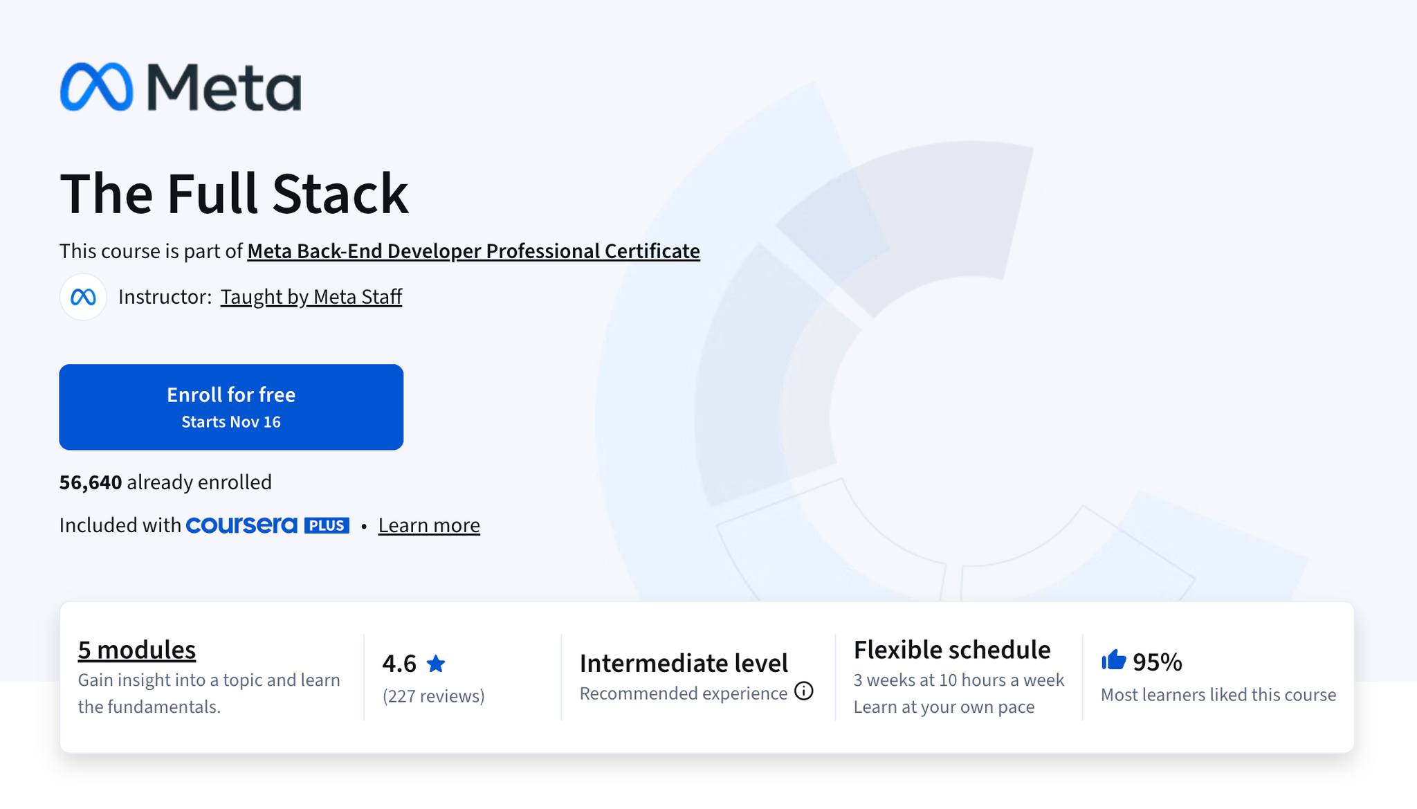Enroll for free in the course
Screen dimensions: 1417x809
231,407
